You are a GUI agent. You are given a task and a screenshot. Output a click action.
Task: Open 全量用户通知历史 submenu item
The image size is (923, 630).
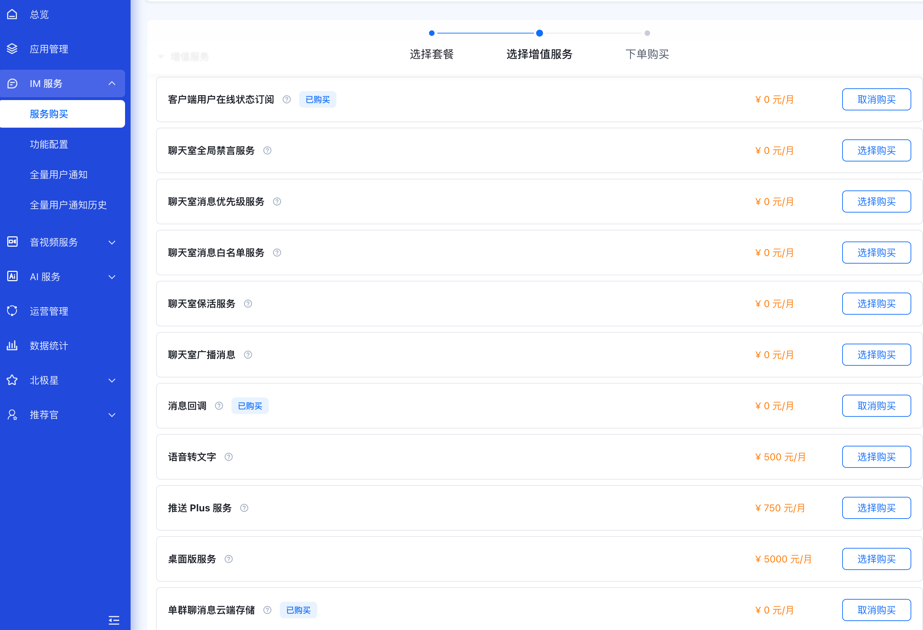pyautogui.click(x=68, y=205)
